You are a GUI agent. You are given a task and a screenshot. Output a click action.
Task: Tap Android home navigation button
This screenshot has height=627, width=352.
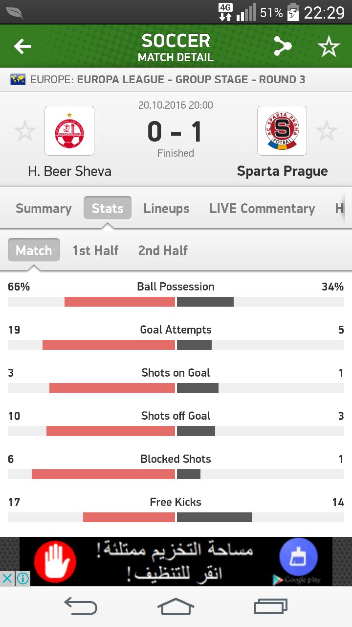pyautogui.click(x=176, y=607)
